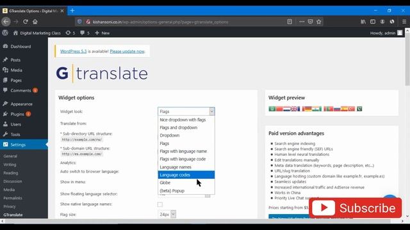Collapse the Widget look dropdown arrow
Screen dimensions: 410x230
[x=212, y=111]
